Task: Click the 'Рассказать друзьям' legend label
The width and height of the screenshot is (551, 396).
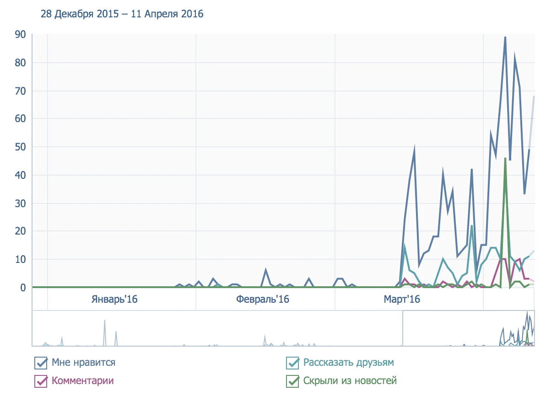Action: (348, 363)
